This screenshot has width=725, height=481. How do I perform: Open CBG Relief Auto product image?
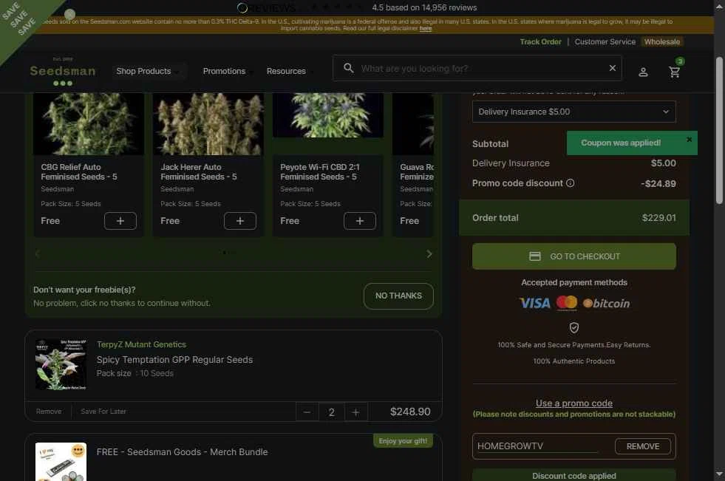89,124
